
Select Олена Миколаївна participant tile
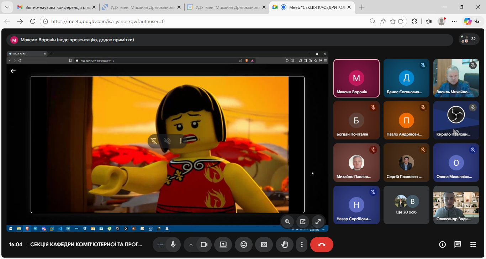[456, 163]
